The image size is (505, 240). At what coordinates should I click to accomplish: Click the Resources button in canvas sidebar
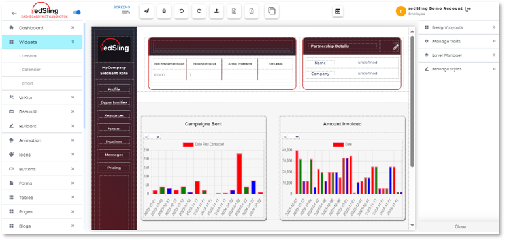click(114, 115)
